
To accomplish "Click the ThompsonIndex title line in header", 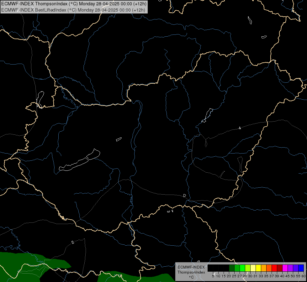I will (74, 4).
